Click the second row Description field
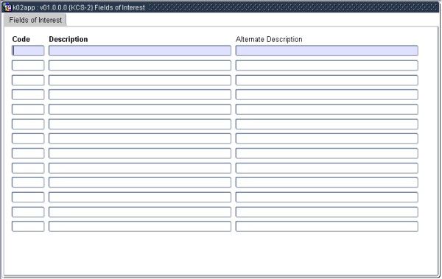The width and height of the screenshot is (442, 279). (140, 66)
